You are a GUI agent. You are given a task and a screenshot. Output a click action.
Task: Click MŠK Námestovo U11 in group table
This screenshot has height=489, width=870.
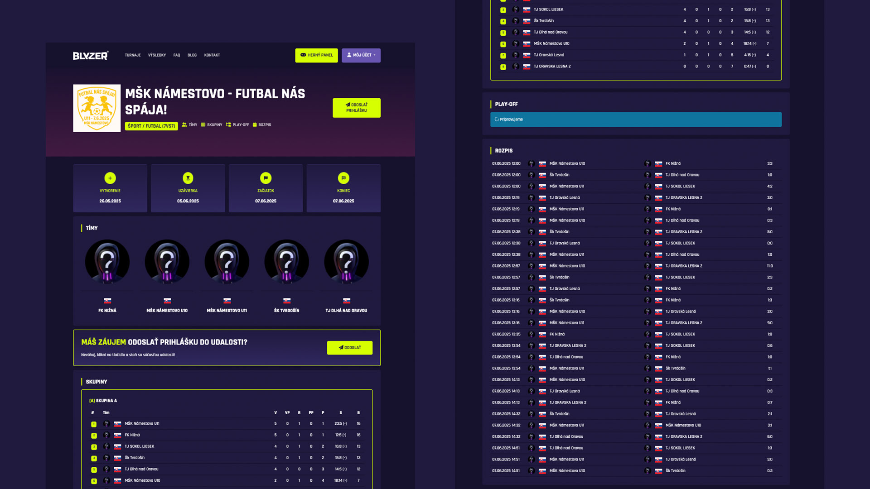142,424
